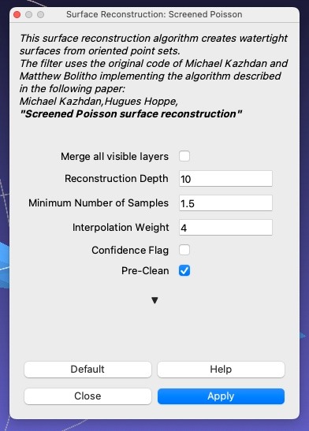309x431 pixels.
Task: Click the red window close dot
Action: [x=17, y=14]
